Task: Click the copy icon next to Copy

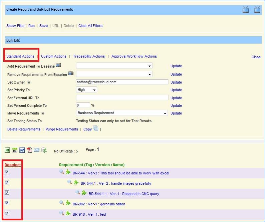Action: tap(96, 128)
